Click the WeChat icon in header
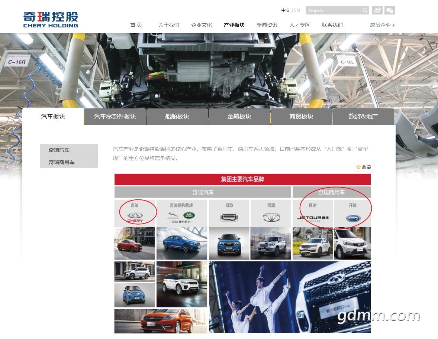The height and width of the screenshot is (339, 438). (x=390, y=10)
